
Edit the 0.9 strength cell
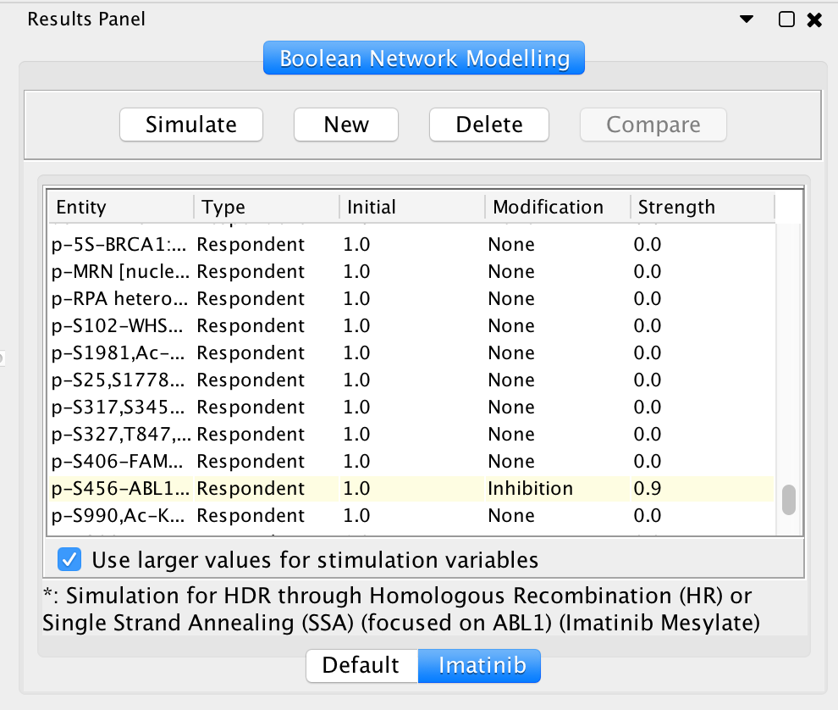[x=703, y=489]
